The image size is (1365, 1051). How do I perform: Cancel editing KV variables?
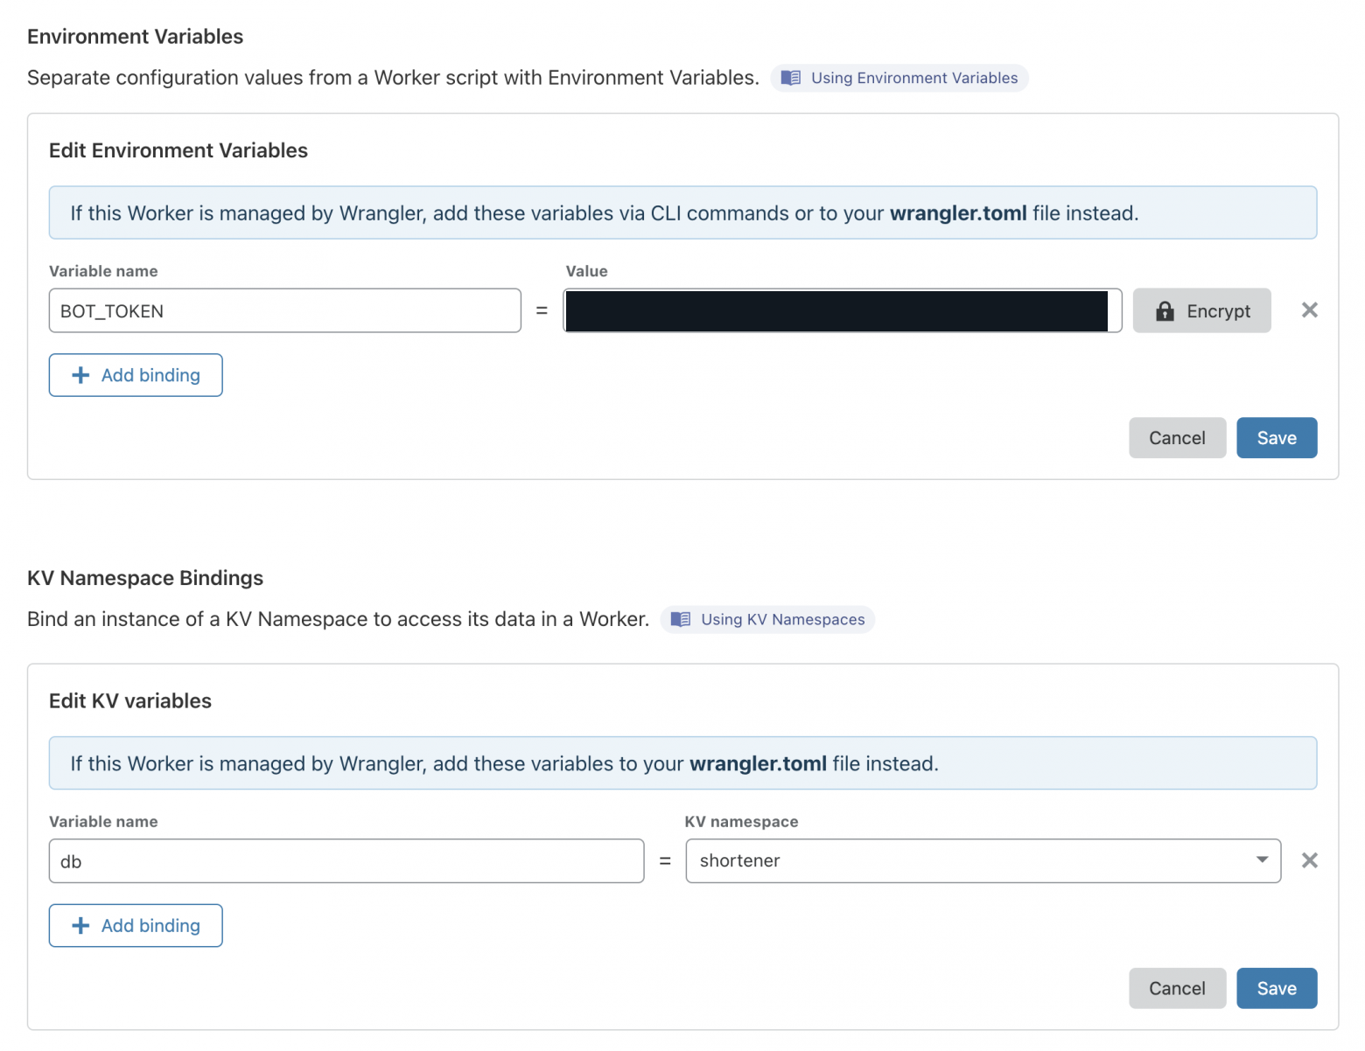1177,988
